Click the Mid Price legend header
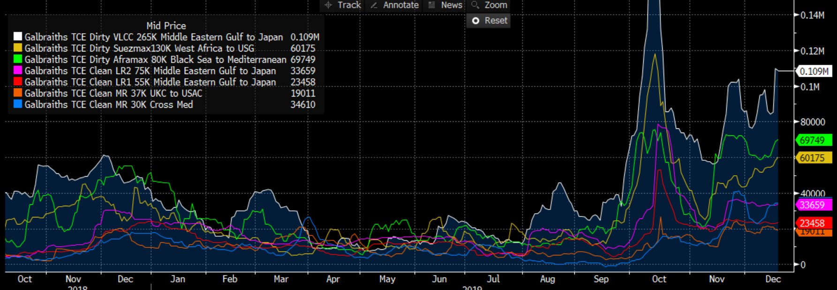Image resolution: width=837 pixels, height=290 pixels. coord(166,26)
